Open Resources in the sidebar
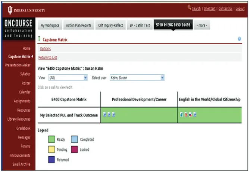 pyautogui.click(x=24, y=110)
